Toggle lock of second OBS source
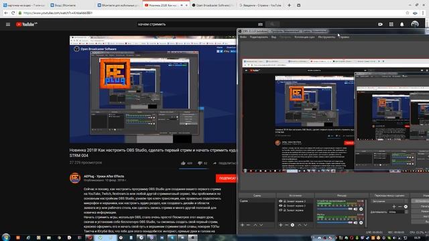This screenshot has width=429, height=241. 284,206
